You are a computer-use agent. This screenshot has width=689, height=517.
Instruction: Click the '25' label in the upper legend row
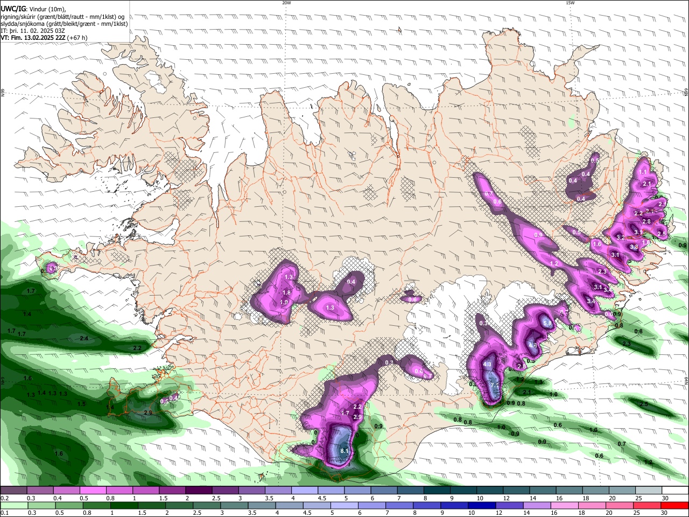click(x=639, y=498)
